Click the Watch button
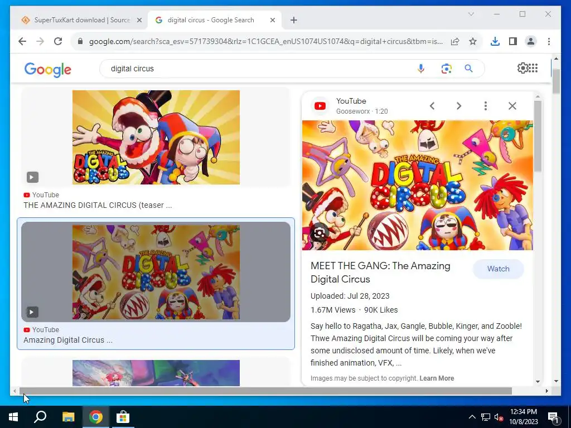 (498, 269)
